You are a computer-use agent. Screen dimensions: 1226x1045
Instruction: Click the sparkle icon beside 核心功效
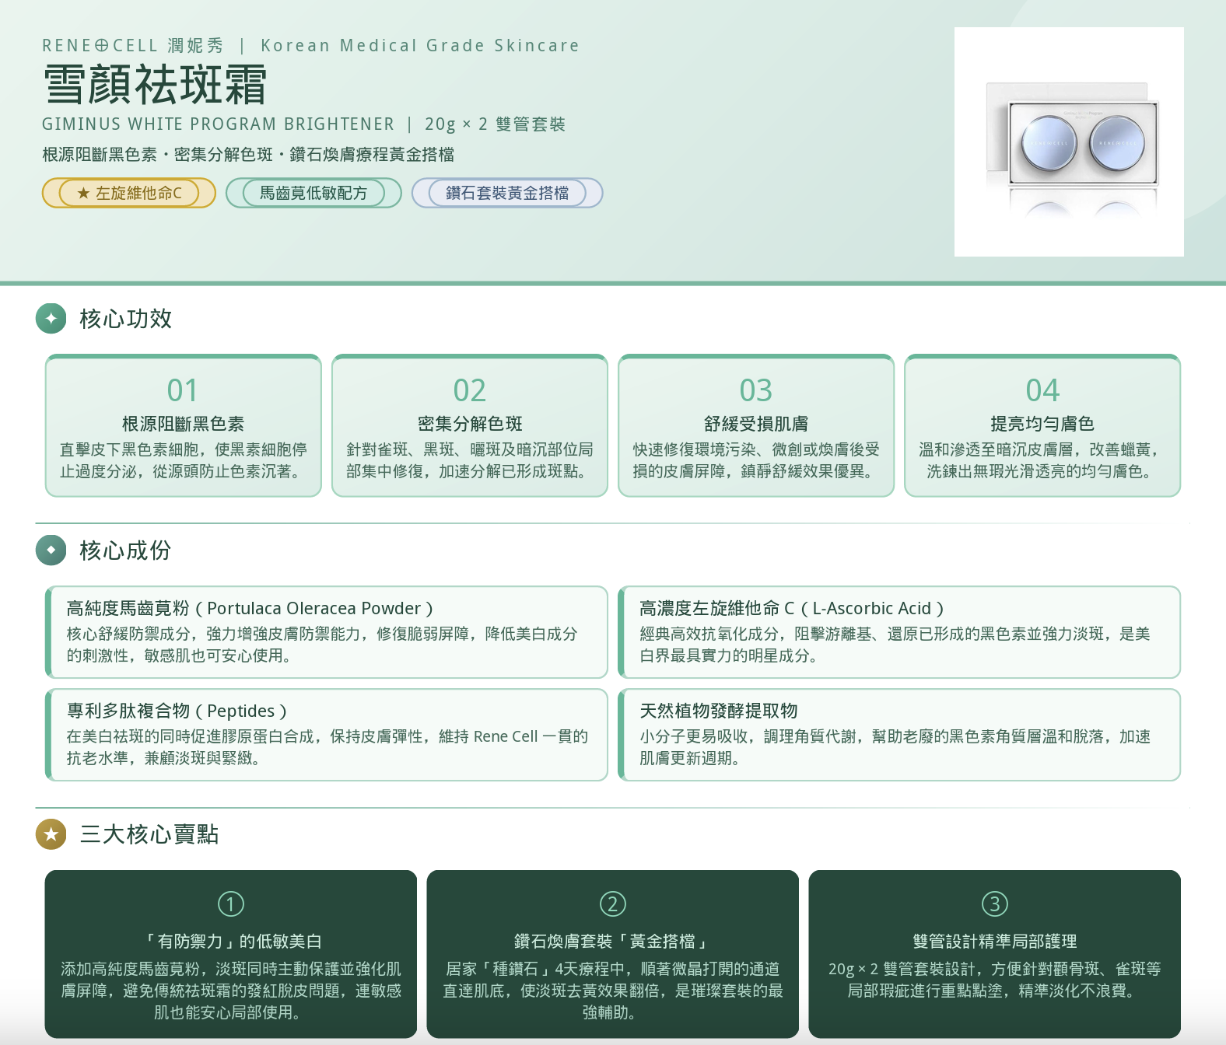(51, 318)
